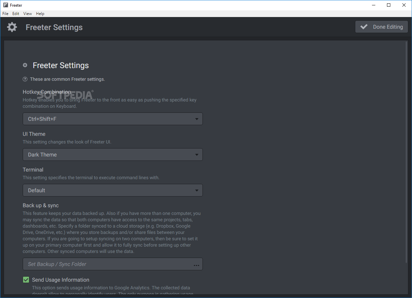Open the UI Theme dropdown
Image resolution: width=412 pixels, height=298 pixels.
pos(113,155)
